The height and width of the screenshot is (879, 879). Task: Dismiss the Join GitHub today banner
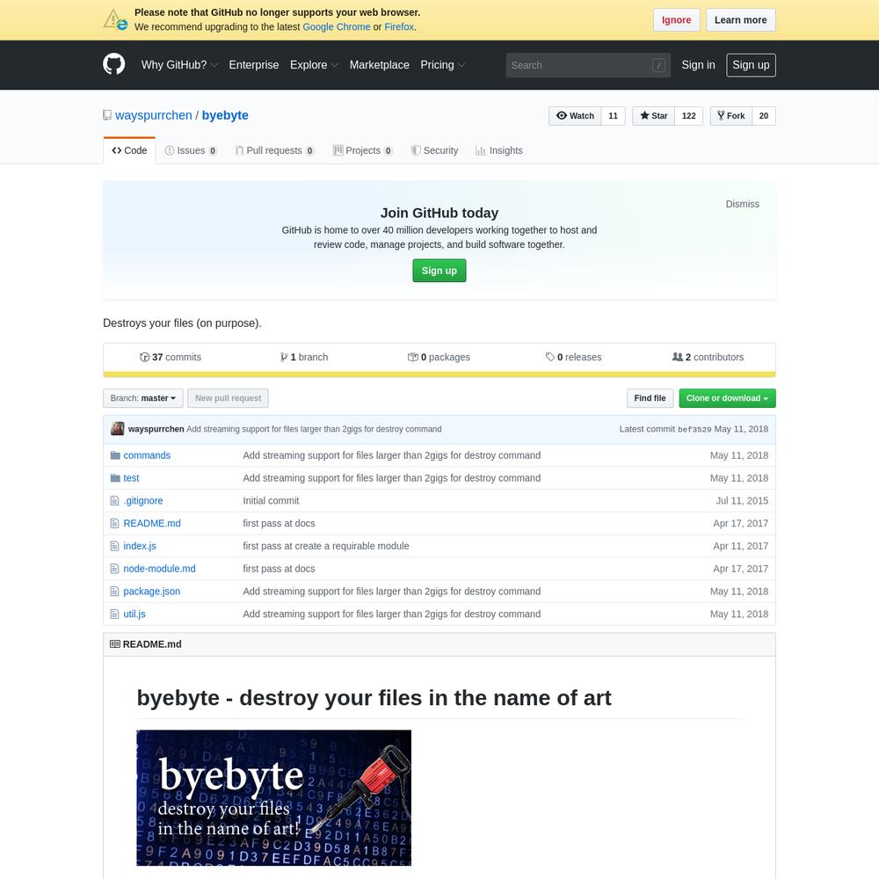(x=742, y=204)
